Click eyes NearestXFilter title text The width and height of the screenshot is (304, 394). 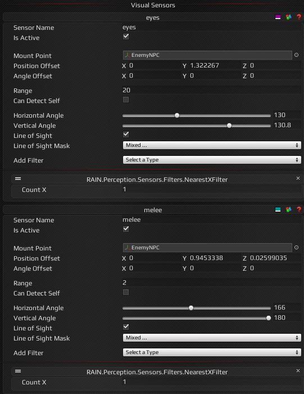pos(157,180)
